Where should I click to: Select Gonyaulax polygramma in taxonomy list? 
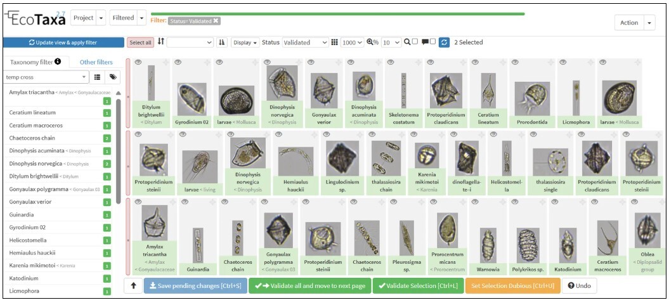point(38,188)
